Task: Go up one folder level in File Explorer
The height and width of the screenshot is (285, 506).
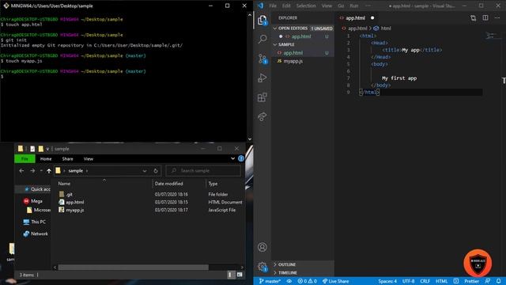Action: click(49, 171)
